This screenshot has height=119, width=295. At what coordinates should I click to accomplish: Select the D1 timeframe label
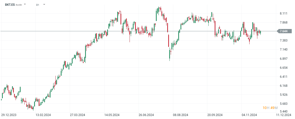[37, 5]
